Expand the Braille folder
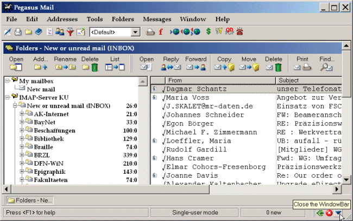353x221 pixels. [22, 147]
